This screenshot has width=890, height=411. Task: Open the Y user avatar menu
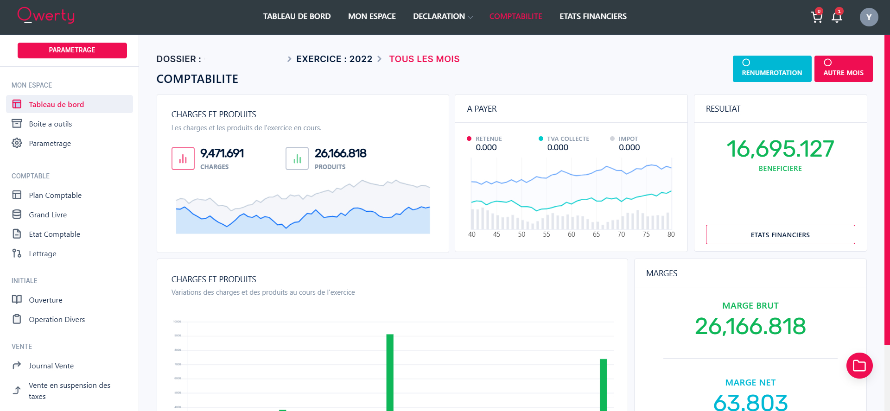(869, 17)
